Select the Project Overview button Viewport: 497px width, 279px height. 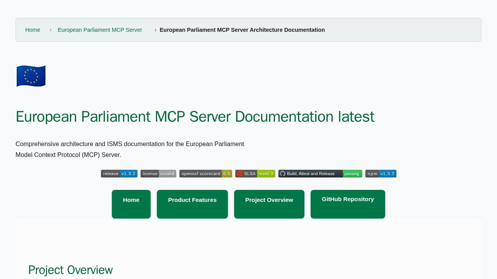tap(269, 204)
